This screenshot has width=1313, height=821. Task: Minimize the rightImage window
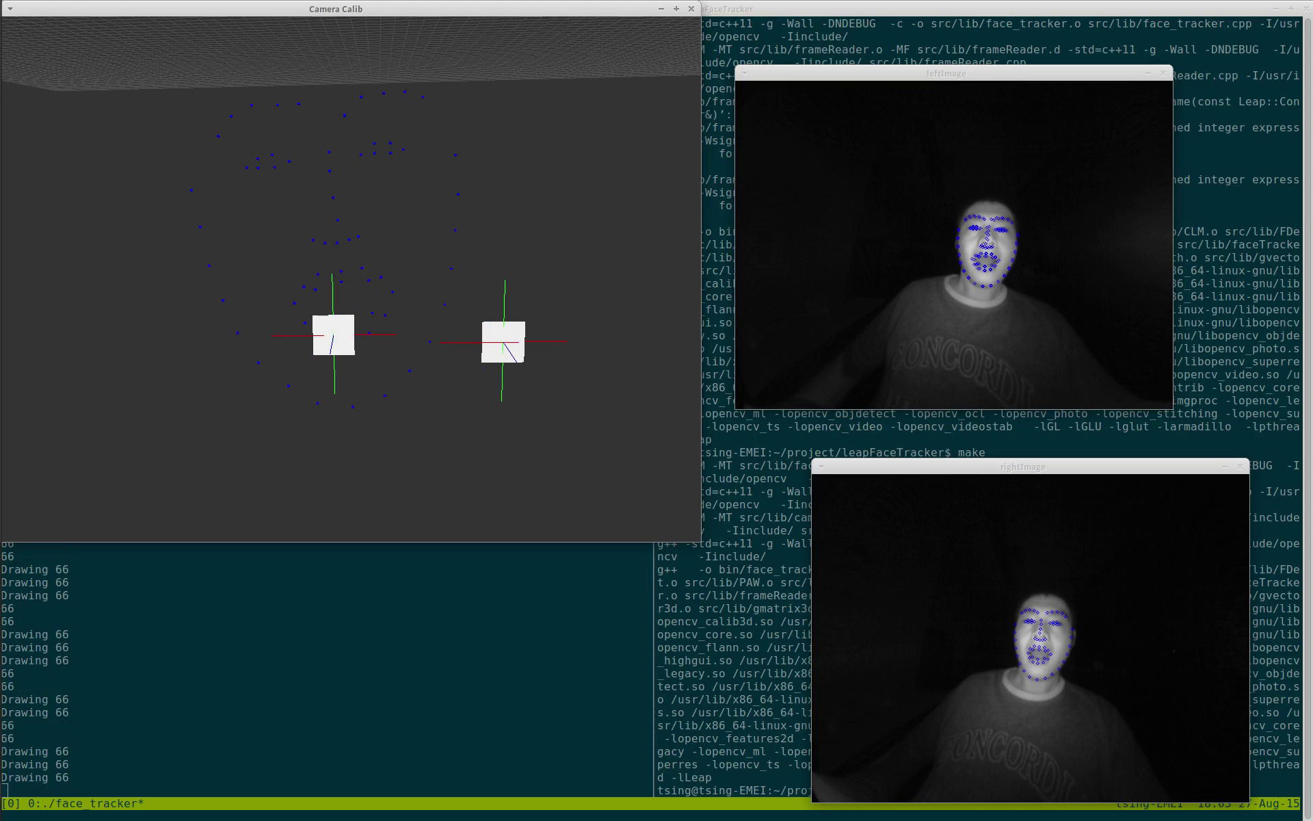[x=1224, y=467]
